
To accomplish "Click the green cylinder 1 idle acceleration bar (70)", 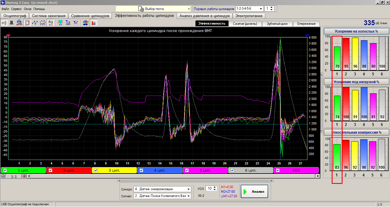I will [337, 58].
